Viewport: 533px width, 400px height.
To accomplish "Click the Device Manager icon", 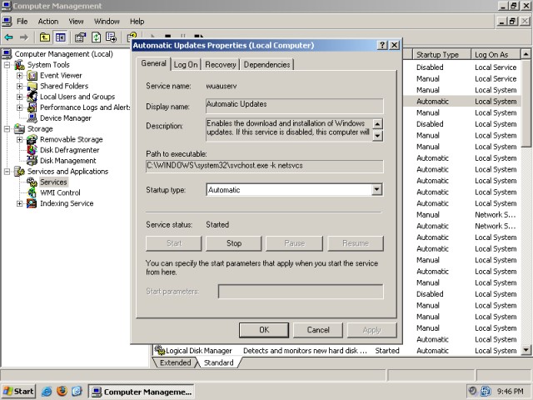I will tap(32, 118).
